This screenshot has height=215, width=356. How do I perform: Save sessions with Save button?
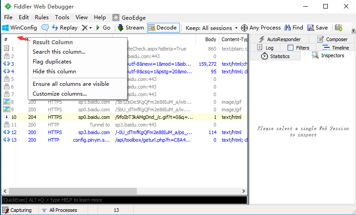[x=318, y=28]
